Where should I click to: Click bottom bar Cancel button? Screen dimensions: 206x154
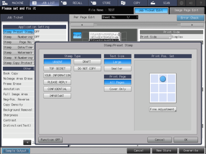(139, 151)
